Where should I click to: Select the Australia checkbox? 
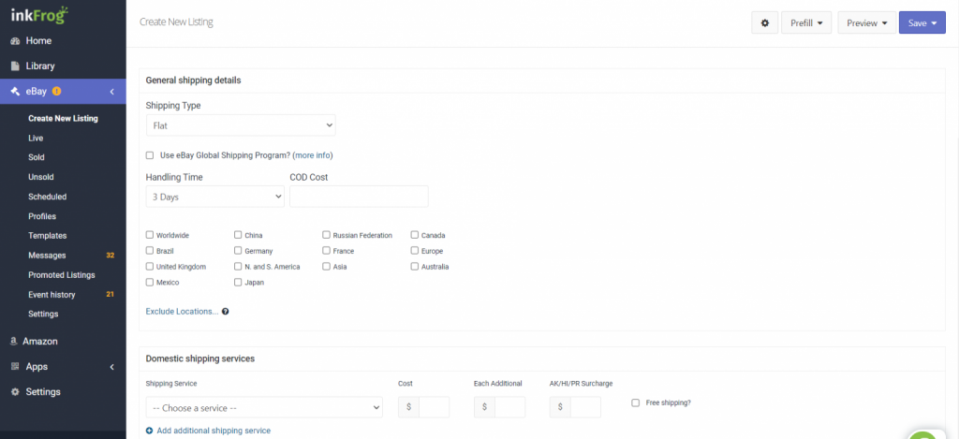(415, 267)
